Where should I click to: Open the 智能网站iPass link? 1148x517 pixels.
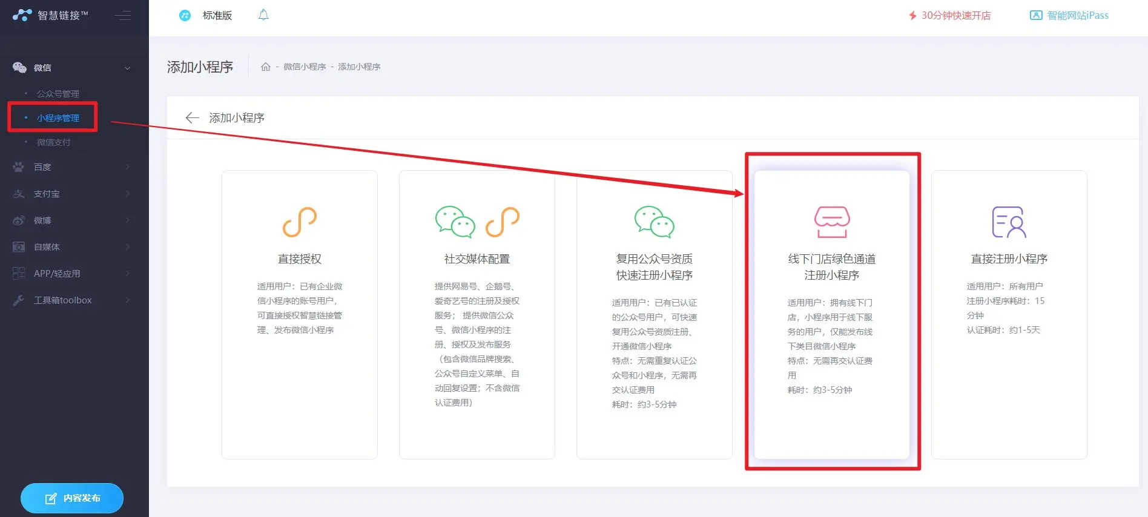click(1069, 16)
